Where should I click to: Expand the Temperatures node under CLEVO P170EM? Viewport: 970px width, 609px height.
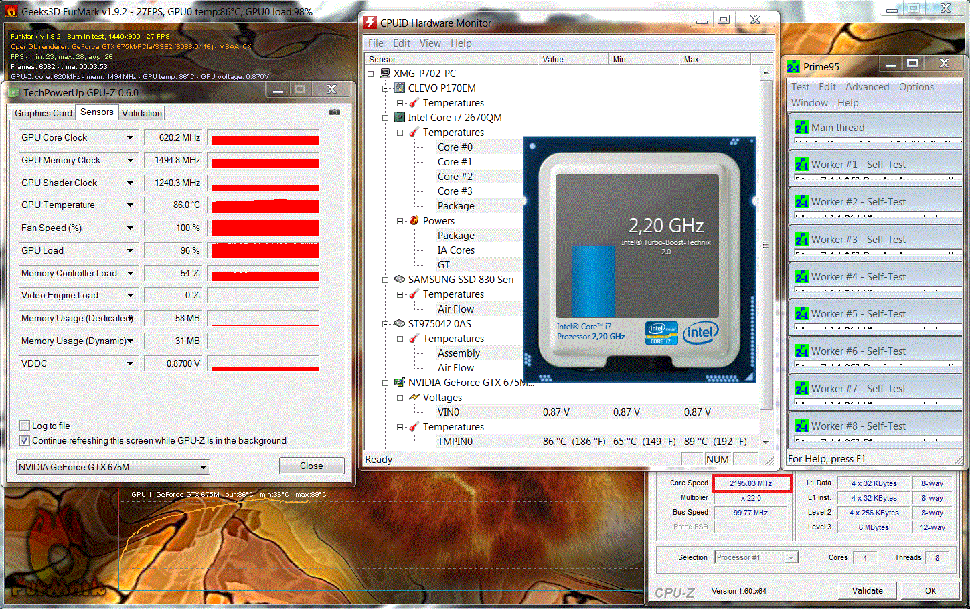(x=400, y=103)
